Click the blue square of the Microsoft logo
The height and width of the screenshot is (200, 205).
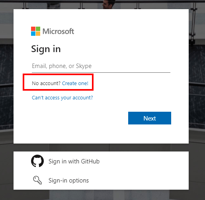[x=33, y=34]
